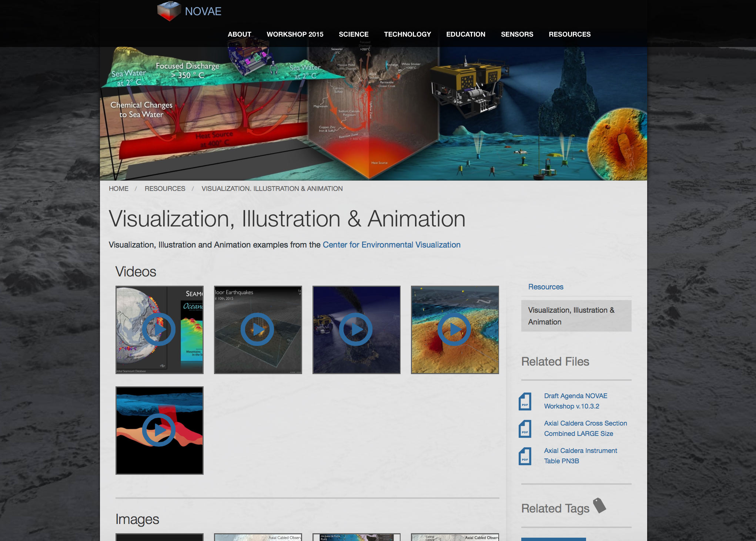Viewport: 756px width, 541px height.
Task: Click the blue tag button under Related Tags
Action: (x=553, y=540)
